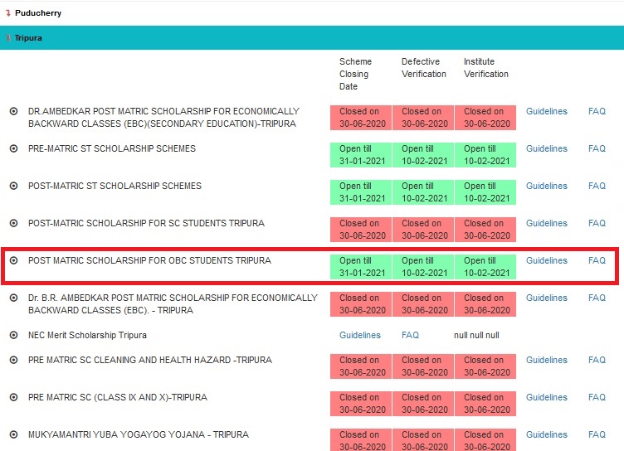Screen dimensions: 624x451
Task: Select Post-Matric Scholarship for SC Students Tripura title
Action: pos(146,224)
